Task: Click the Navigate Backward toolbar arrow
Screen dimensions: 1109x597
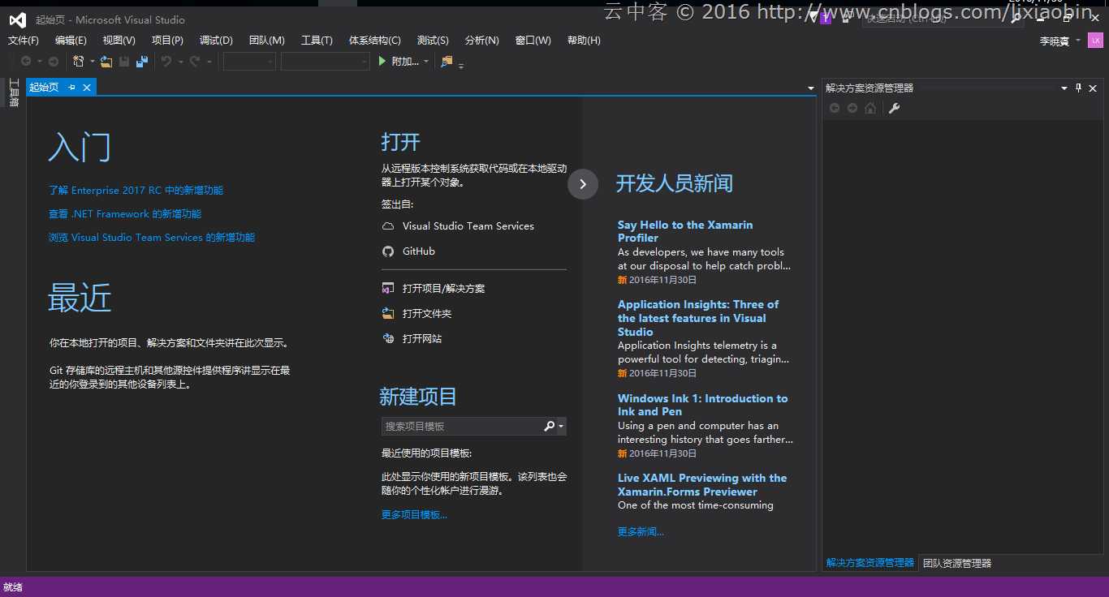Action: (x=26, y=62)
